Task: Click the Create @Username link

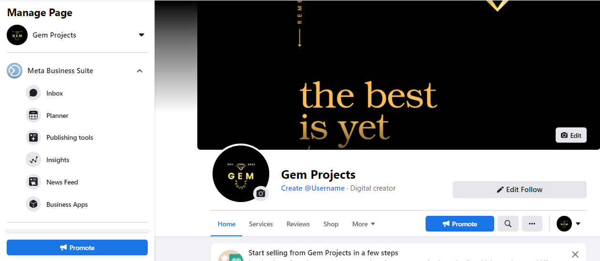Action: tap(313, 188)
